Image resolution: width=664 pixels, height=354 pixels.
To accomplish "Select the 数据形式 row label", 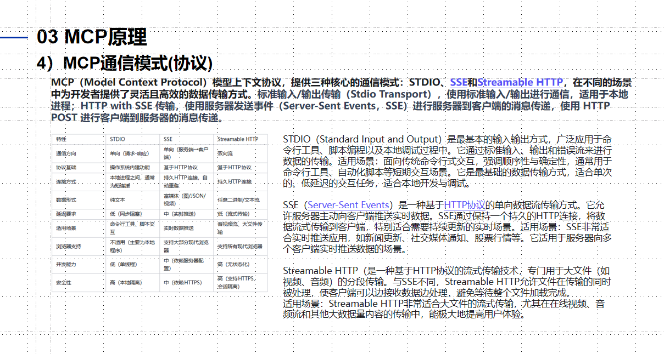I will 66,200.
